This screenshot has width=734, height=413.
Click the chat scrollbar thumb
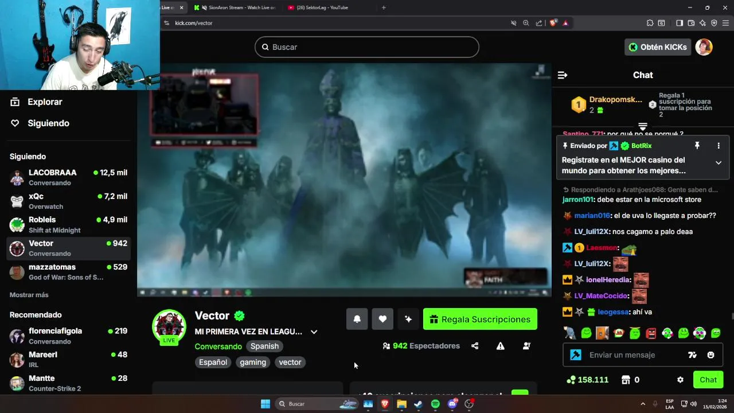(732, 316)
